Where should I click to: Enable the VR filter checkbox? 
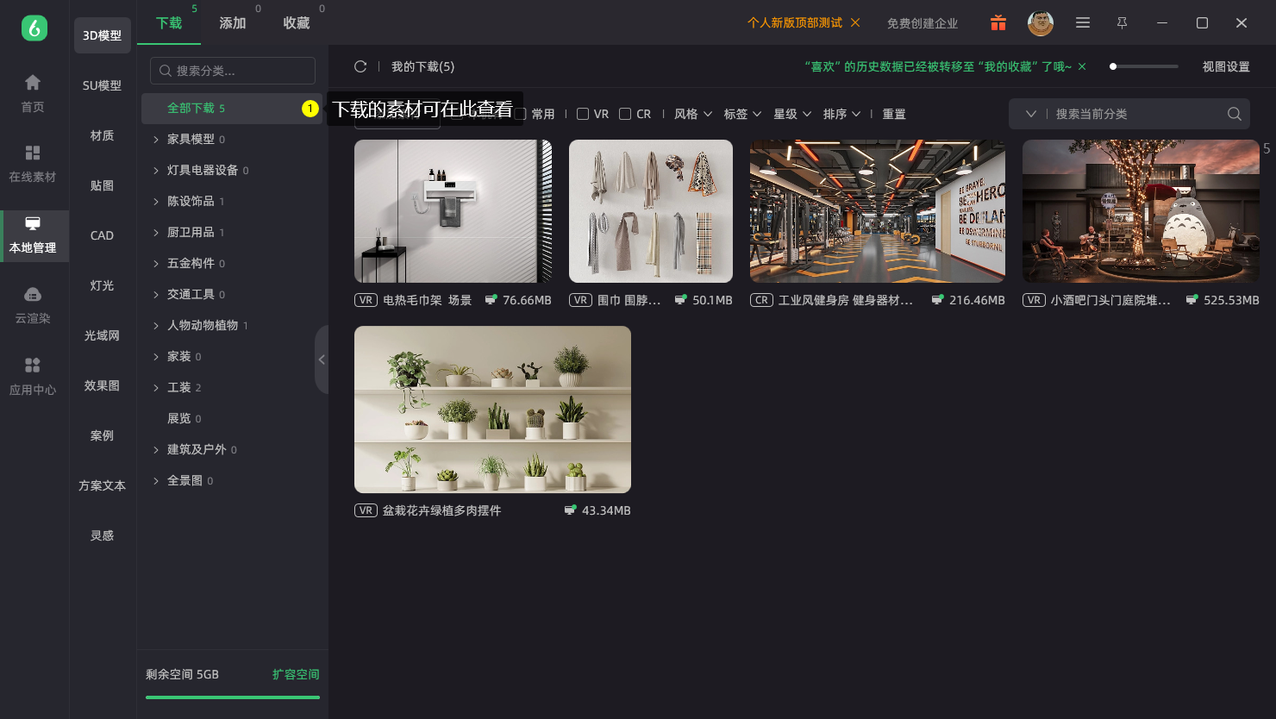[x=583, y=114]
